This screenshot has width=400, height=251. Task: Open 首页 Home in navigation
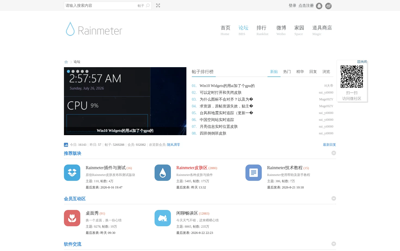coord(225,30)
